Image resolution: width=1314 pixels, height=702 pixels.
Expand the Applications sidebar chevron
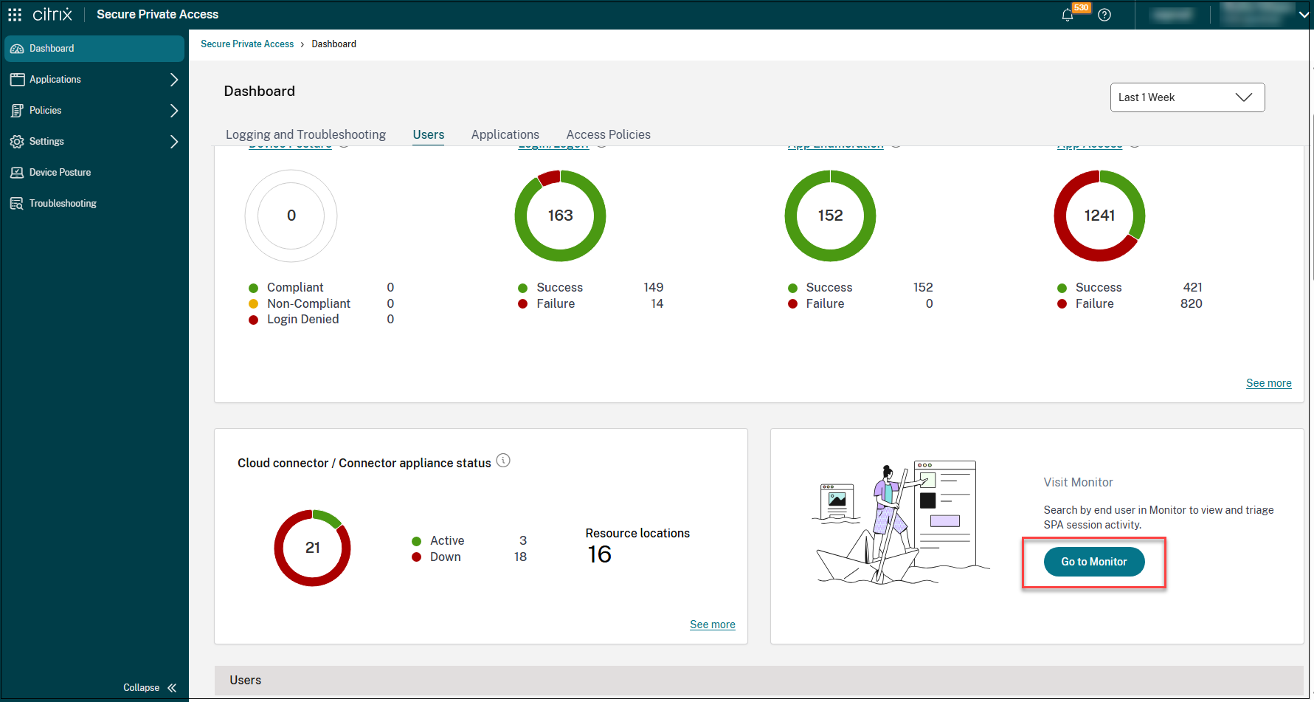tap(175, 79)
